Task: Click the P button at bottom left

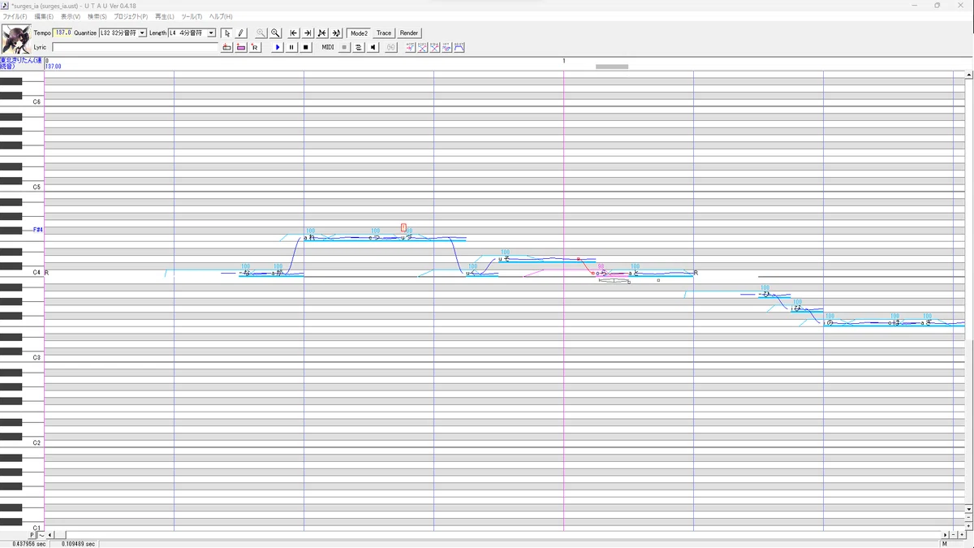Action: 32,536
